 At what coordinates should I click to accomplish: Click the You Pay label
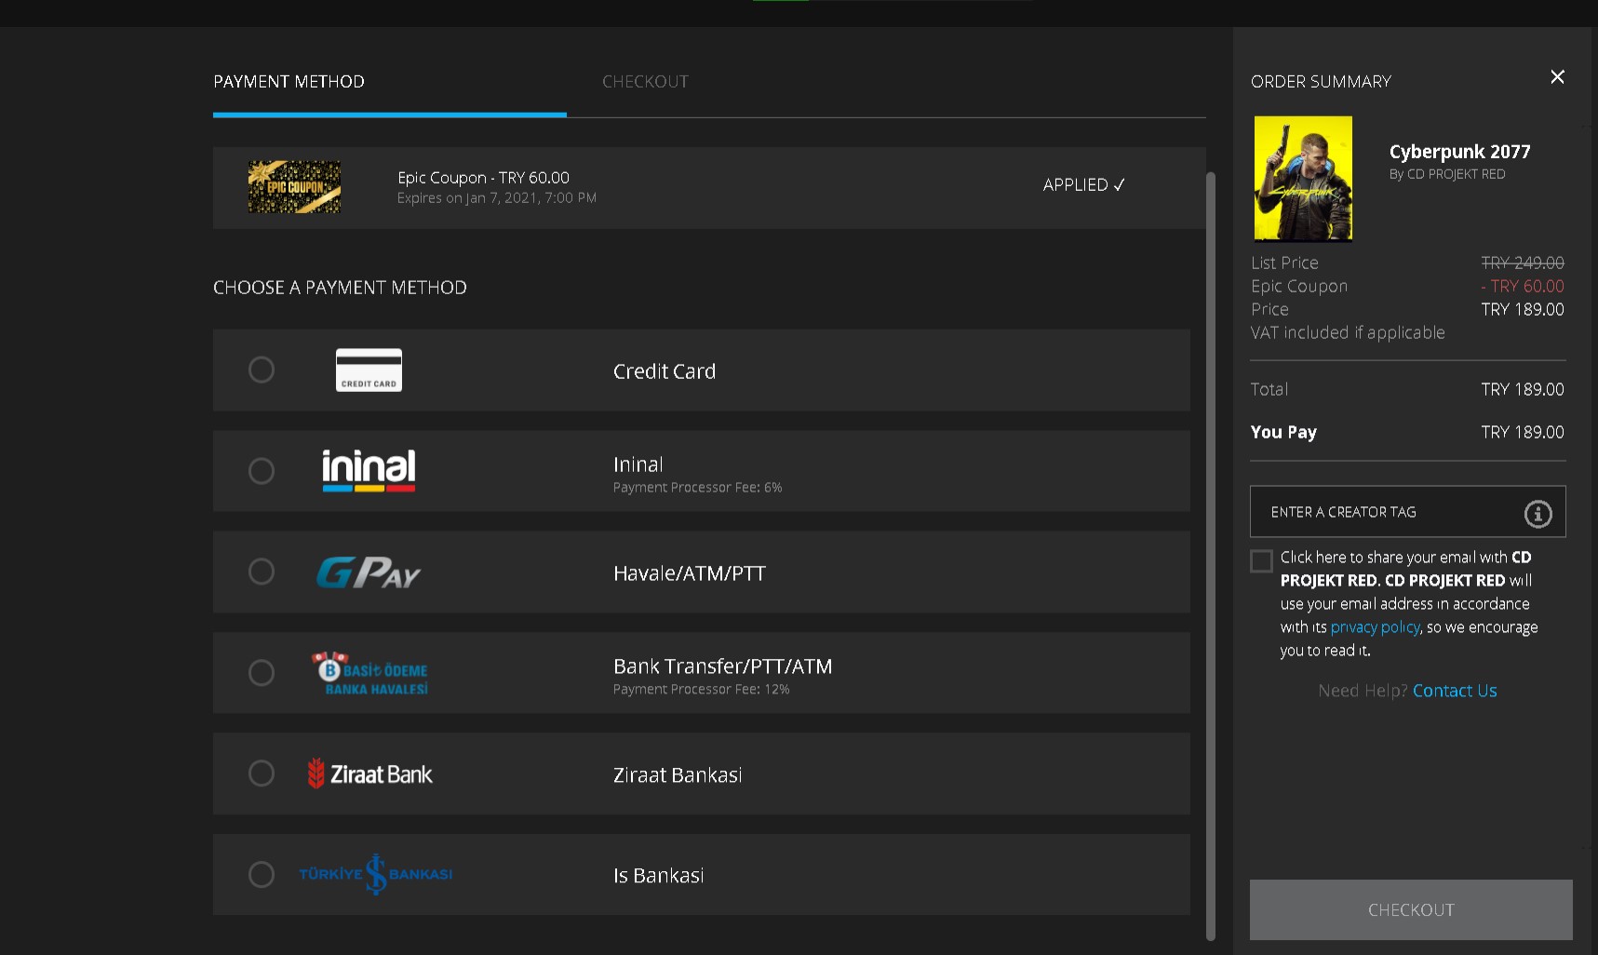point(1283,432)
